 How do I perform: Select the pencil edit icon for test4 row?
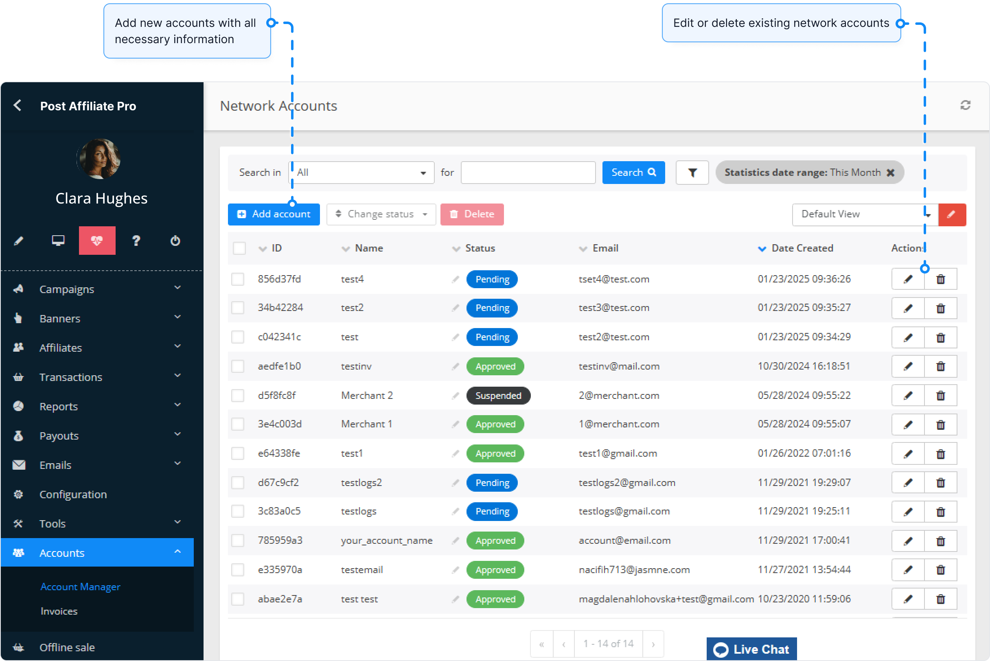point(908,279)
